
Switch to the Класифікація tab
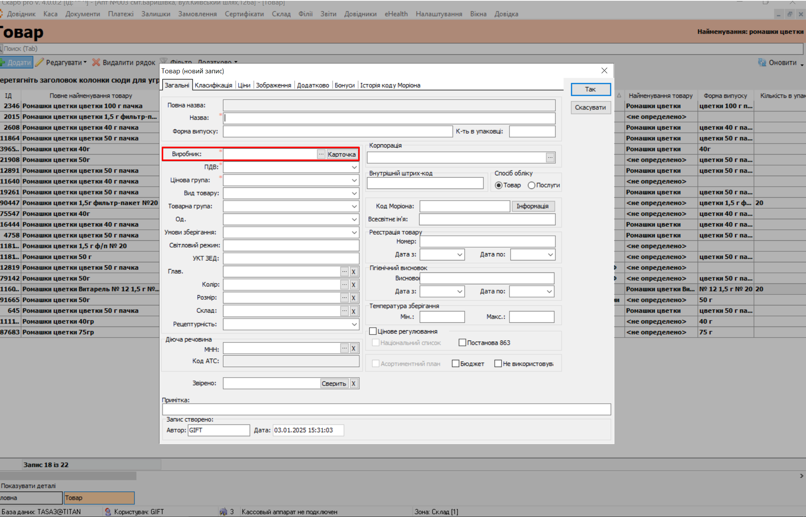point(213,85)
